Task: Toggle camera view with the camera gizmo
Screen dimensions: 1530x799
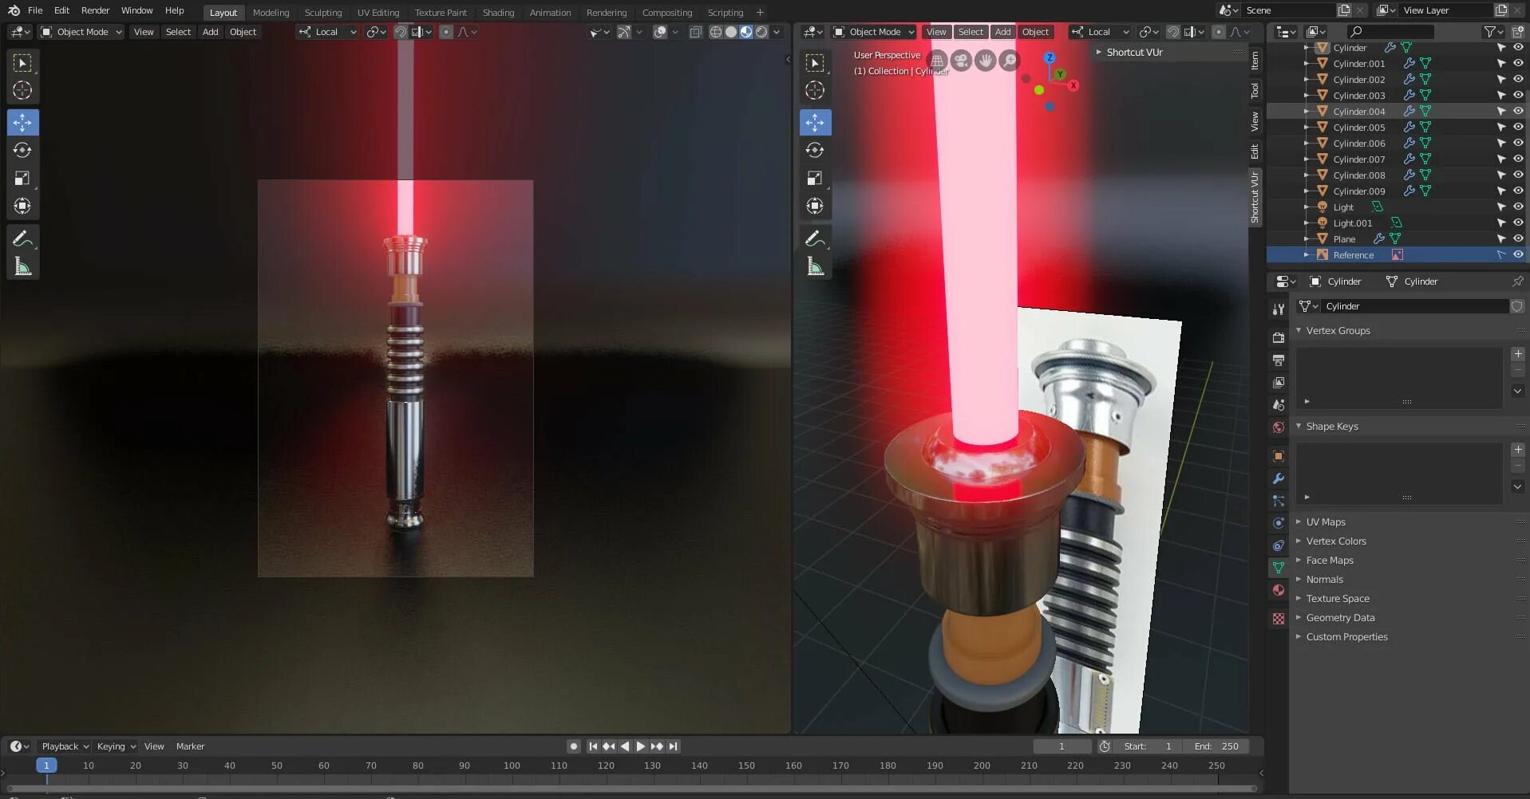Action: tap(961, 61)
